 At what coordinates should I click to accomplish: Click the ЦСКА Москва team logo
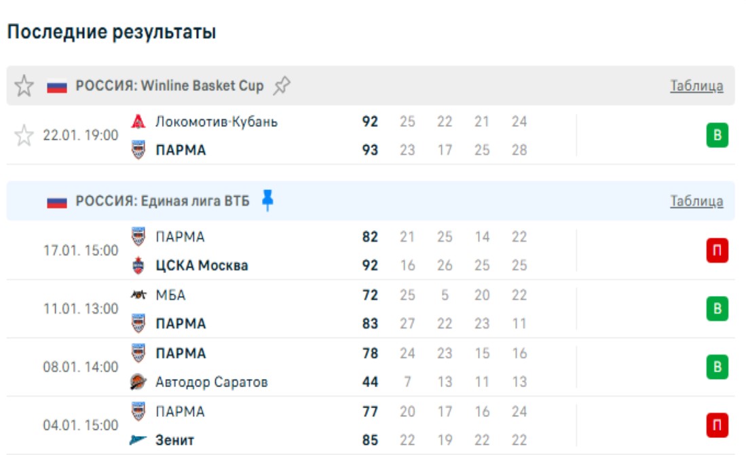pyautogui.click(x=138, y=266)
